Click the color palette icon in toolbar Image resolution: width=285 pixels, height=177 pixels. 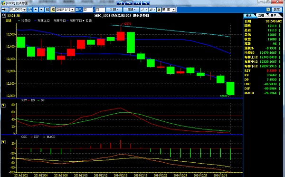click(159, 10)
